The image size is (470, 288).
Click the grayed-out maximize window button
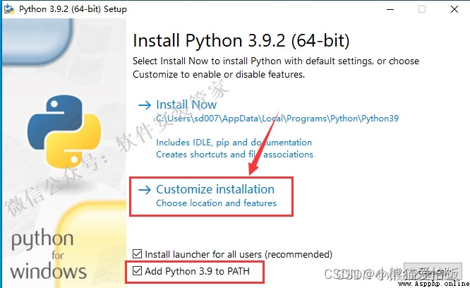coord(422,9)
